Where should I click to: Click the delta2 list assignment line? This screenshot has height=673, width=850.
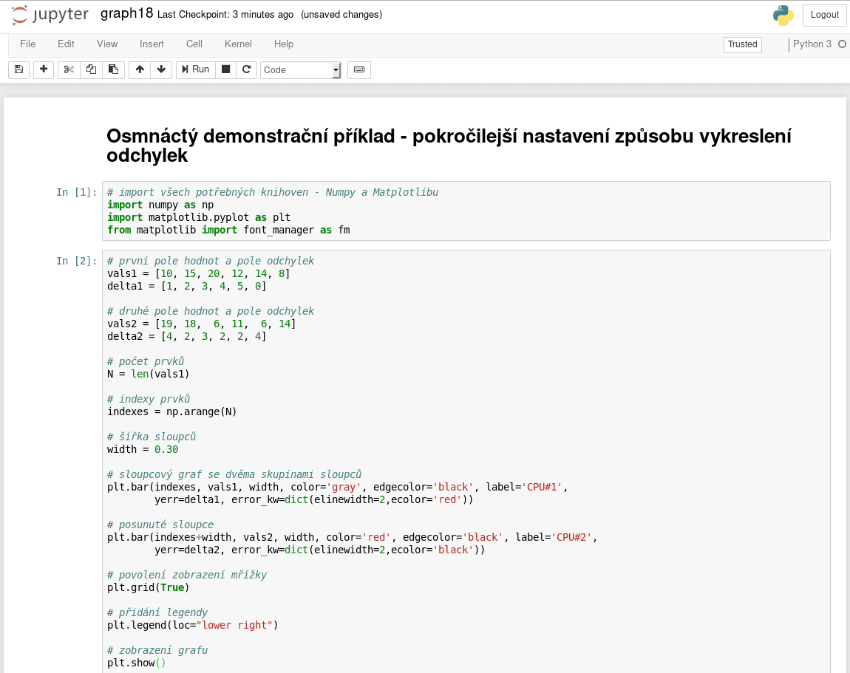tap(187, 337)
